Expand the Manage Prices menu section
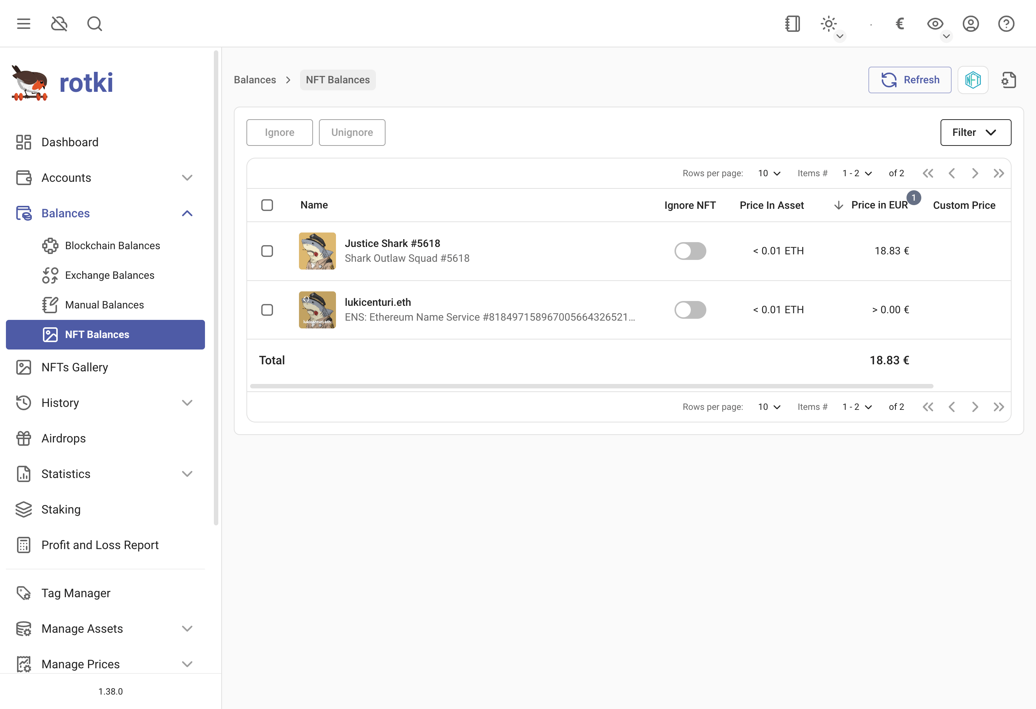The height and width of the screenshot is (709, 1036). pos(187,664)
